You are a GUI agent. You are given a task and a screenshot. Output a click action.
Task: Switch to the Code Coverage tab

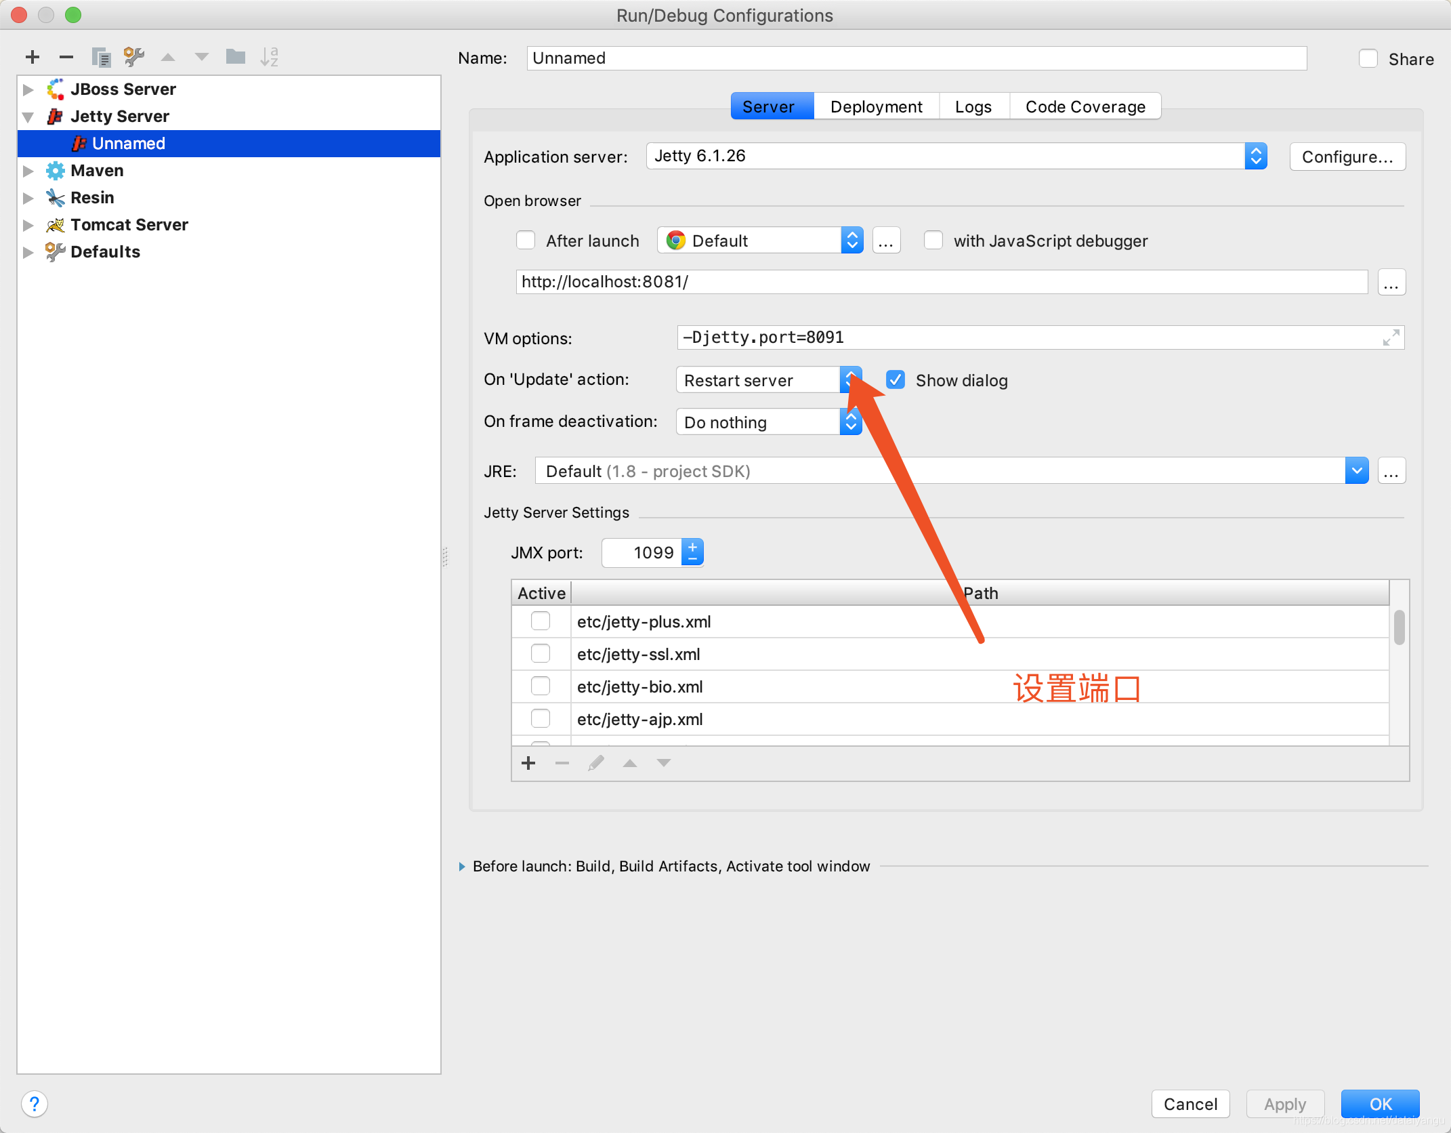click(x=1085, y=106)
